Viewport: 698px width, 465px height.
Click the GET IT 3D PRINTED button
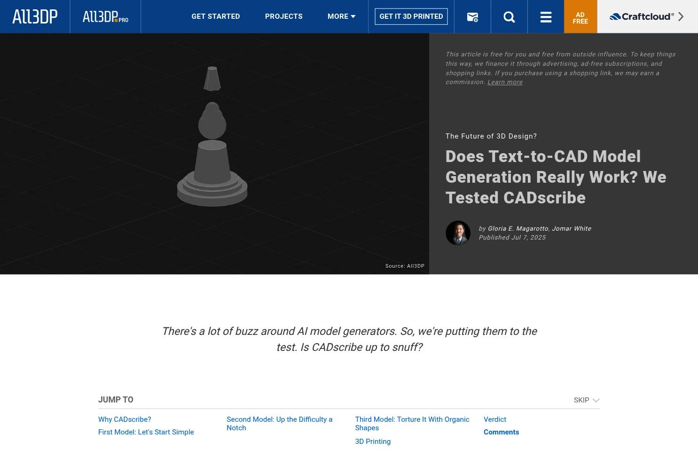(x=411, y=16)
